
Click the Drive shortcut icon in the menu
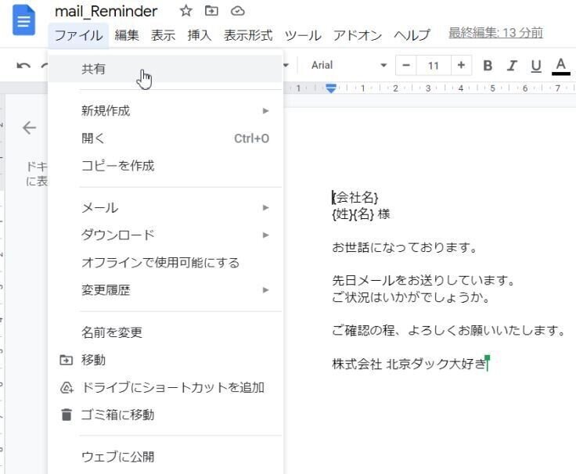67,388
